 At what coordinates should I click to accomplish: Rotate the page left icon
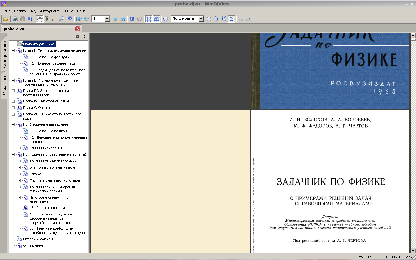click(241, 19)
